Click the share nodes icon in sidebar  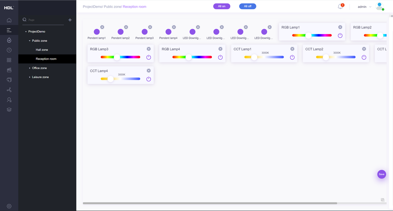tap(9, 90)
